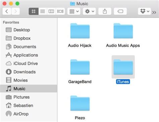The image size is (159, 122).
Task: Select the Audio Hijack folder icon
Action: 80,31
